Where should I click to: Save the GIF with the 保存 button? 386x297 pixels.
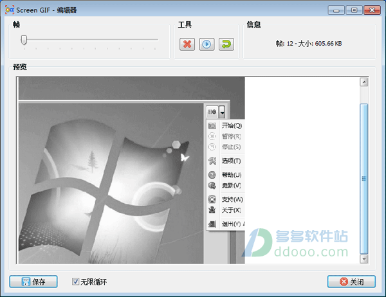coord(33,282)
